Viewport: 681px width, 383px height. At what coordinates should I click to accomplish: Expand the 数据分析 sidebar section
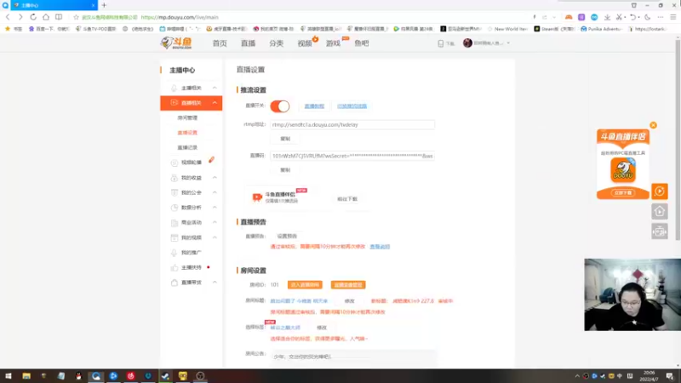(x=215, y=208)
